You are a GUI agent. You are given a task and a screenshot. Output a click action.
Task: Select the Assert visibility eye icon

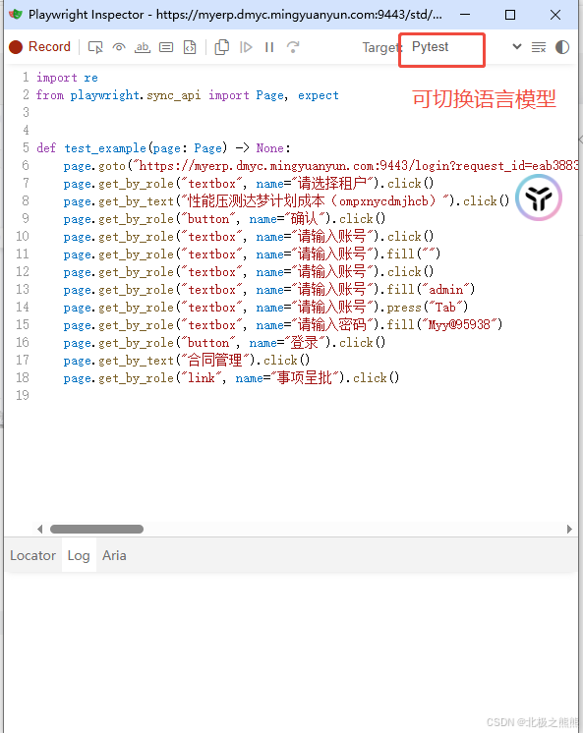coord(119,47)
